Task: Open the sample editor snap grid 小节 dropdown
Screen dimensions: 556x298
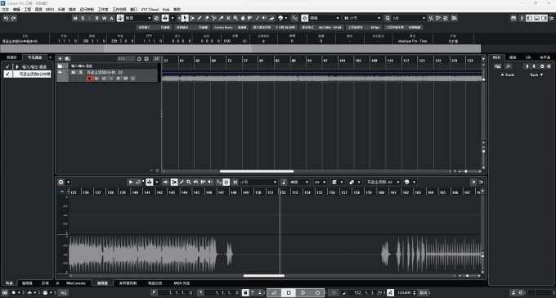Action: 258,183
